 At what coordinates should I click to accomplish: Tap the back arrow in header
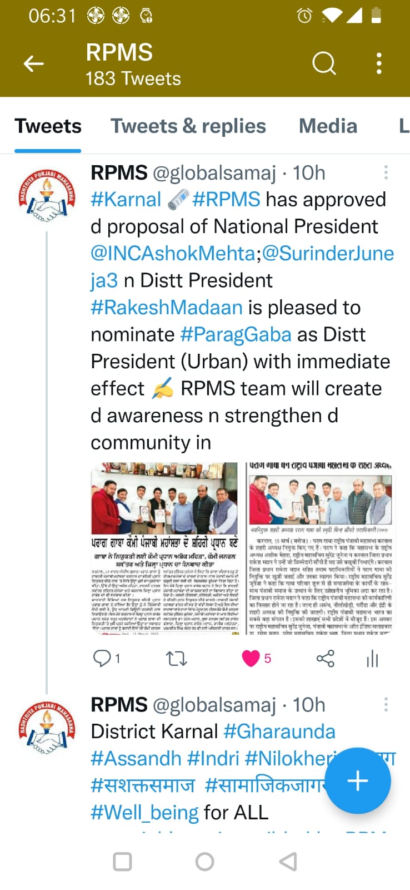(34, 64)
